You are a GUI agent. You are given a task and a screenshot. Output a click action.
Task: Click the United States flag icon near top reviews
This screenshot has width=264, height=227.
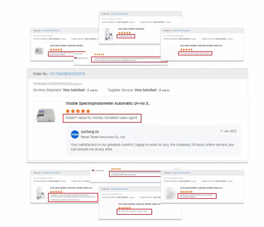[x=76, y=58]
